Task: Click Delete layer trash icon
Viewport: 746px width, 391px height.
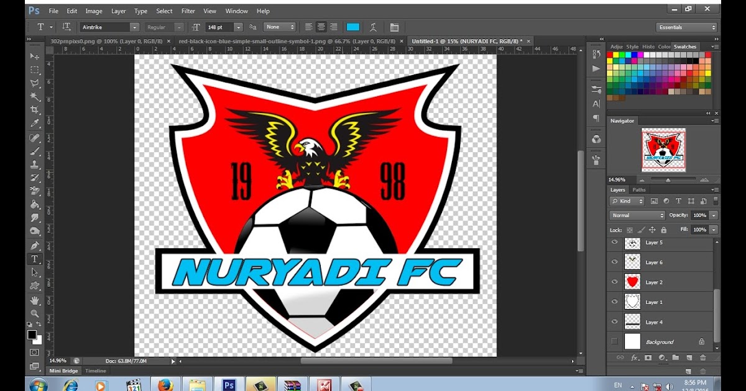Action: [703, 357]
